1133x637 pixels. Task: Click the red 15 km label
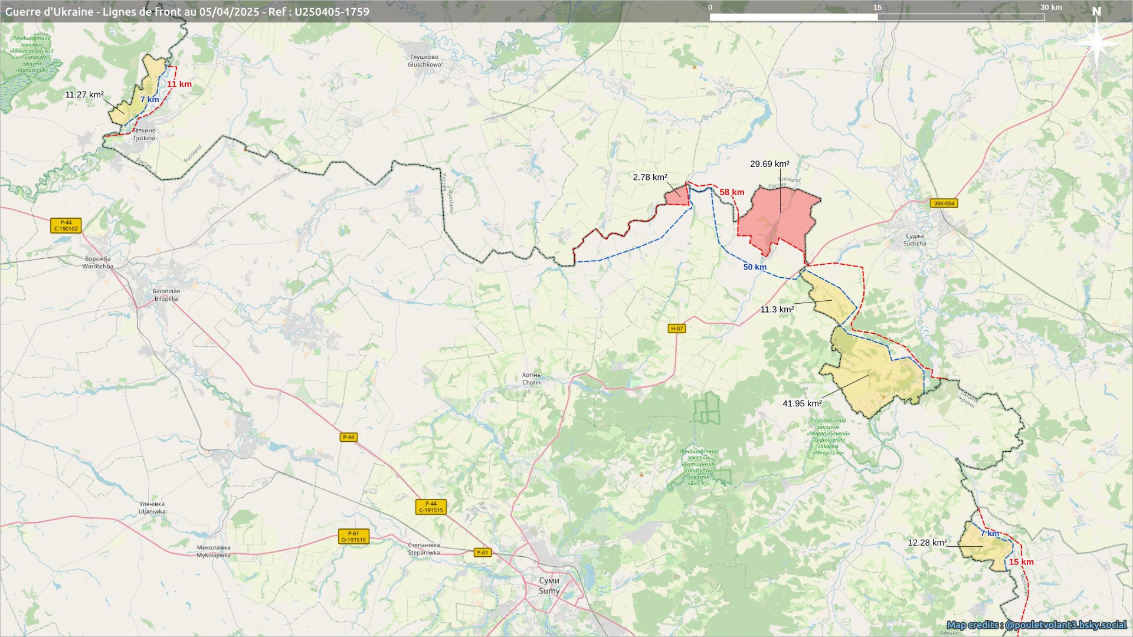coord(1021,562)
